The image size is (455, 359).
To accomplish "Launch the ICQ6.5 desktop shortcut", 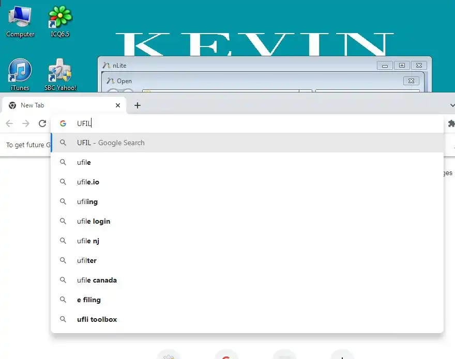I will (60, 22).
